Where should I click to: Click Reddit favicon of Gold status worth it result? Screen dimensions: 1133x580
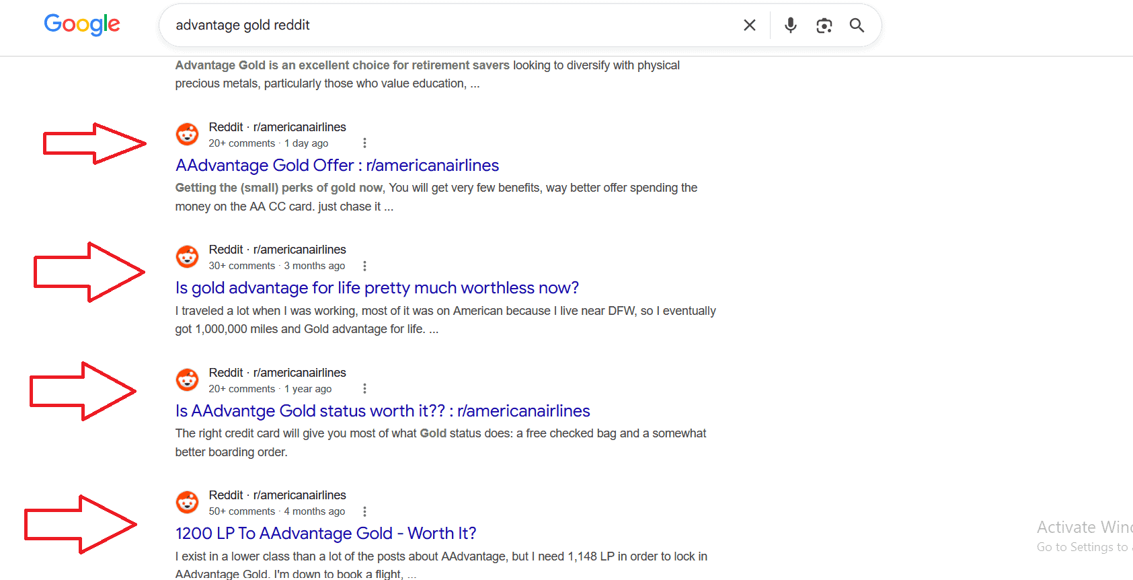pos(187,380)
